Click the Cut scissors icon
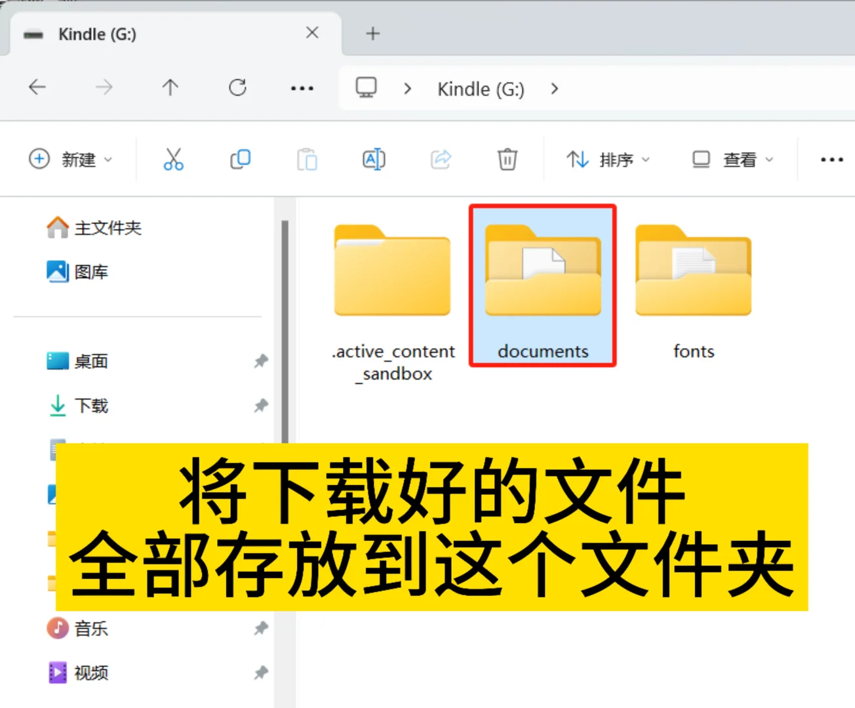Screen dimensions: 855x708 point(173,159)
